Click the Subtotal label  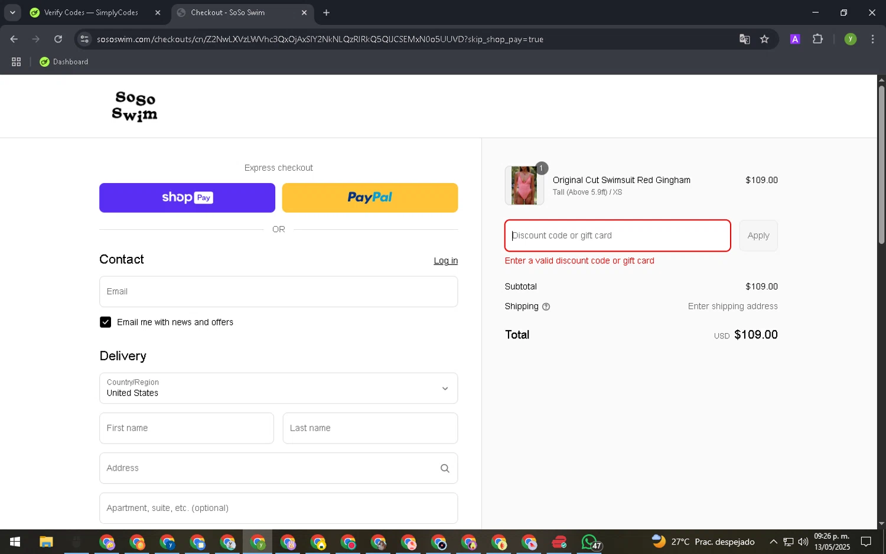point(520,286)
